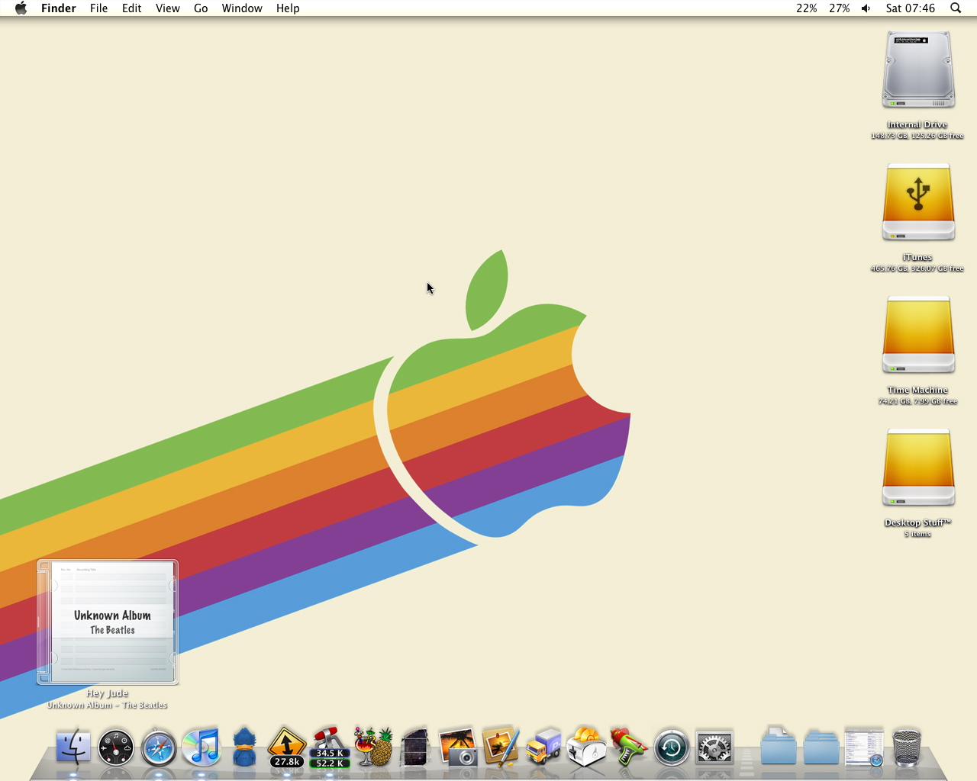Open the Help menu
Screen dimensions: 977x781
click(288, 8)
